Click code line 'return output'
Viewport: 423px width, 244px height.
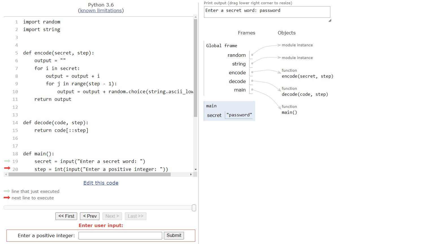tap(53, 99)
